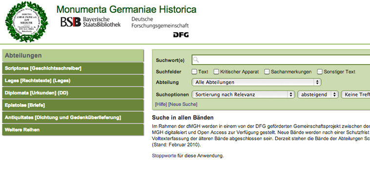Click the [Neue Suche] link
Viewport: 370px width, 181px height.
[183, 104]
